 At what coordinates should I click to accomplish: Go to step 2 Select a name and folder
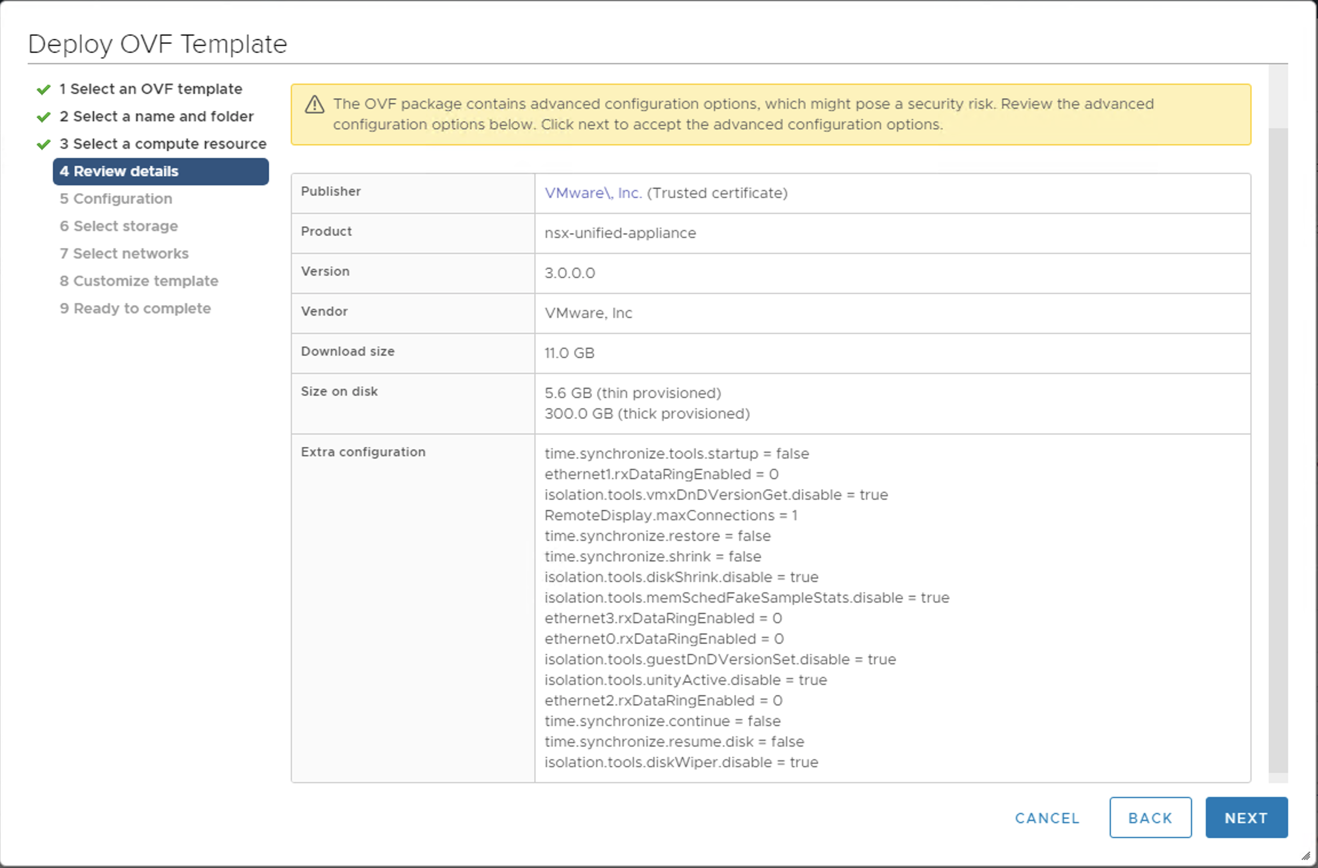tap(156, 117)
